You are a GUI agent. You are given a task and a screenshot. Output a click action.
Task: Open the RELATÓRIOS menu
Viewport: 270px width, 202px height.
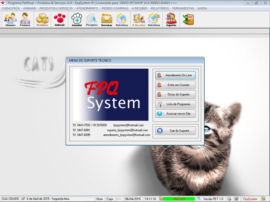pos(160,8)
